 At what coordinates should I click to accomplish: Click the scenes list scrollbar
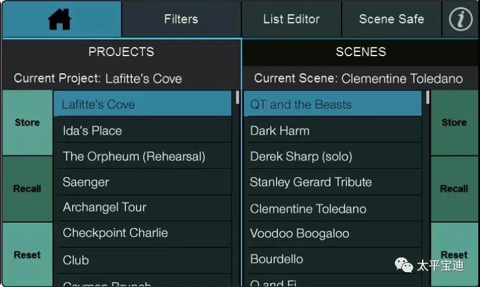point(427,98)
